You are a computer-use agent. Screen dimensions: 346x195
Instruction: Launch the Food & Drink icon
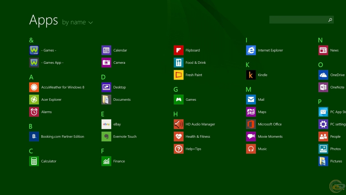[x=178, y=63]
